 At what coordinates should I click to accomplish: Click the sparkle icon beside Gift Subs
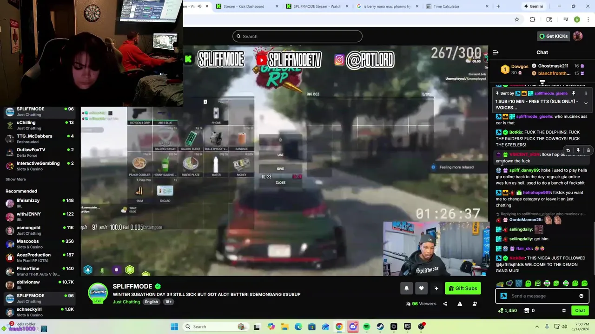(436, 288)
